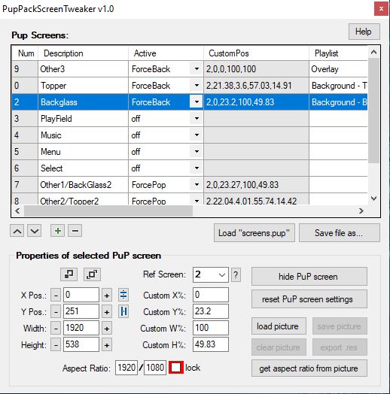Decrease Y Pos value with minus button
The width and height of the screenshot is (390, 394).
point(56,312)
